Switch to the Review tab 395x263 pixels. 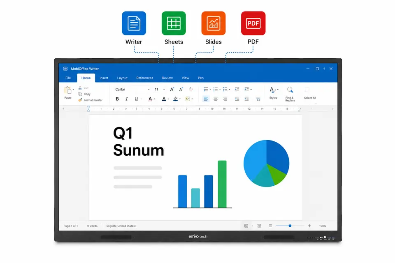(x=167, y=78)
